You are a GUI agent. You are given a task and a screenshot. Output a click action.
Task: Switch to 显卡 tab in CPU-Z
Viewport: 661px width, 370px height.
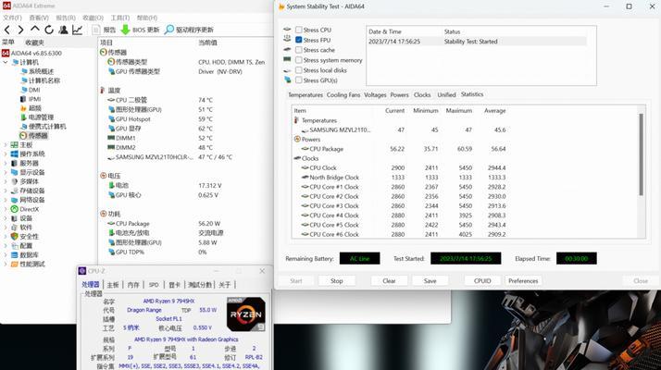[174, 285]
